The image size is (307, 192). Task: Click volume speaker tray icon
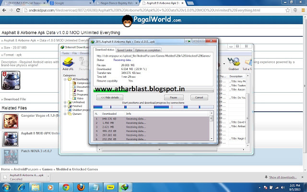point(283,187)
